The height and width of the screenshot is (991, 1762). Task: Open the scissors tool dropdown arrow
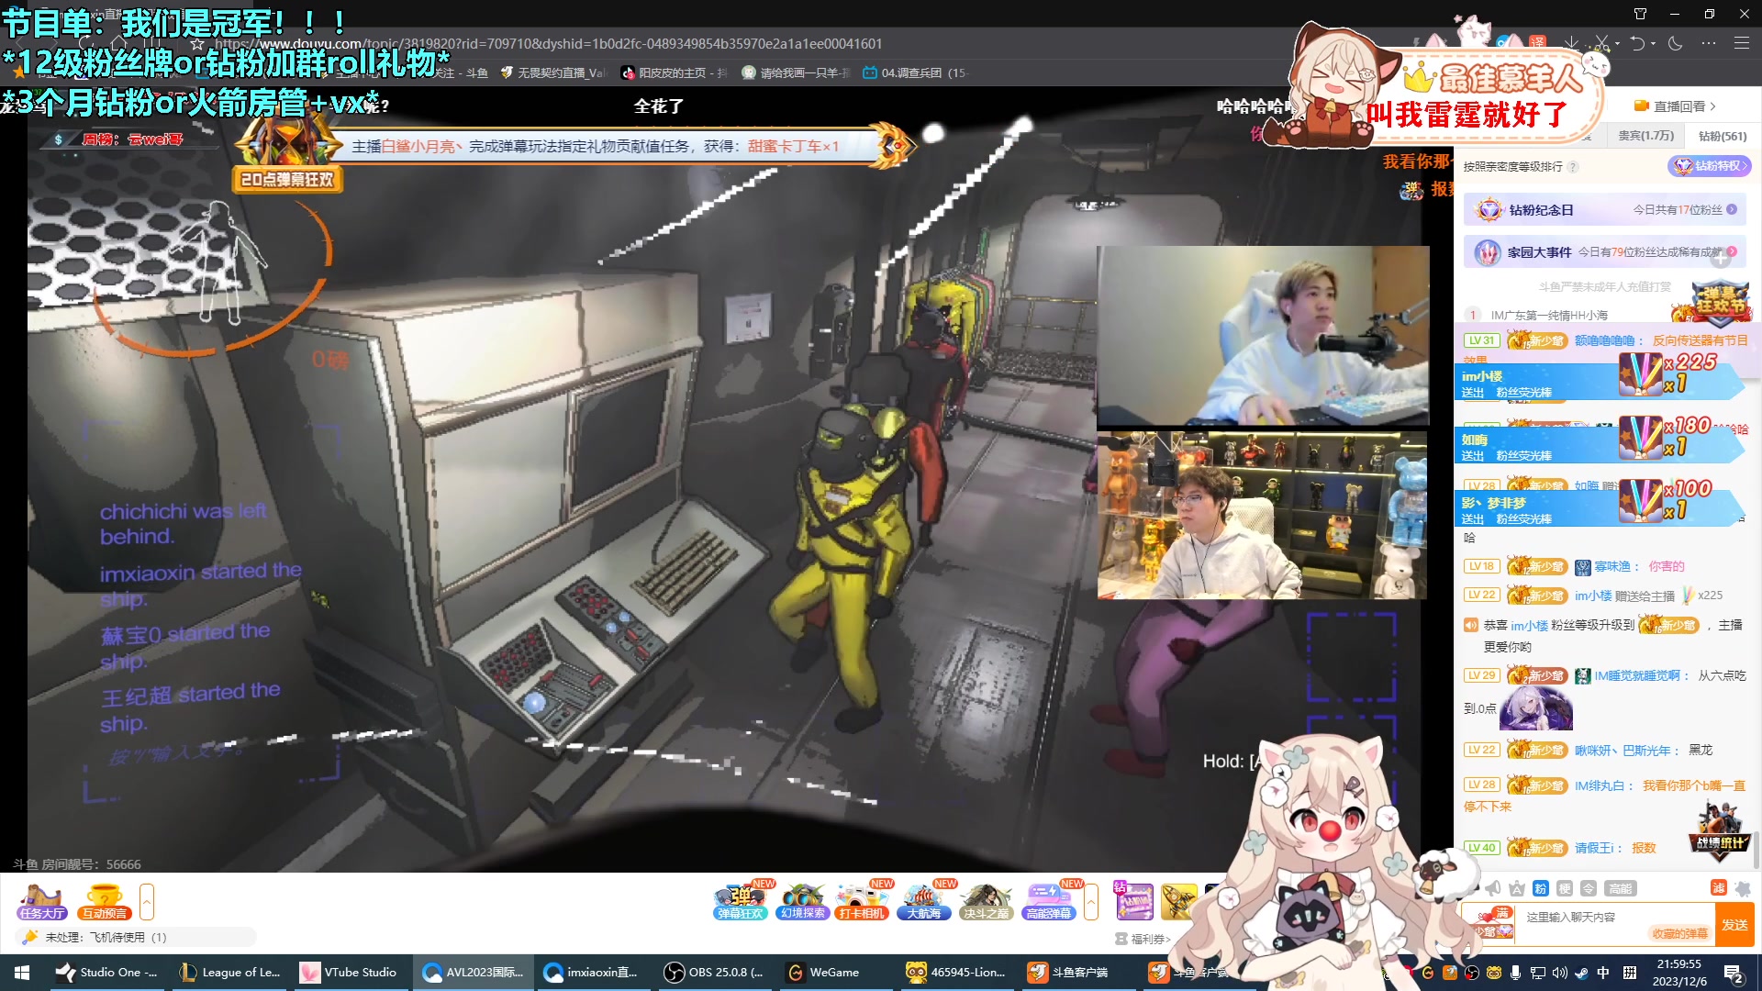(1617, 43)
